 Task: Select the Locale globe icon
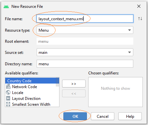pyautogui.click(x=8, y=93)
